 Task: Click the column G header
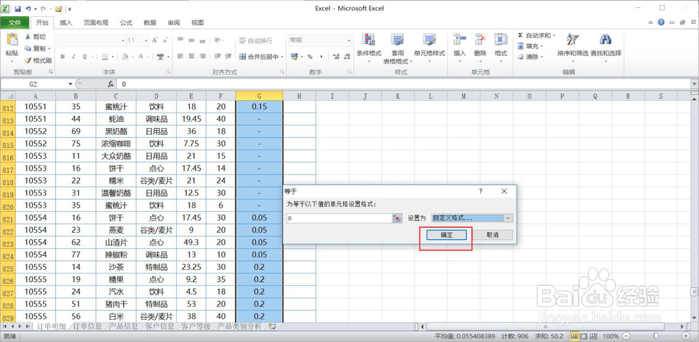click(259, 96)
